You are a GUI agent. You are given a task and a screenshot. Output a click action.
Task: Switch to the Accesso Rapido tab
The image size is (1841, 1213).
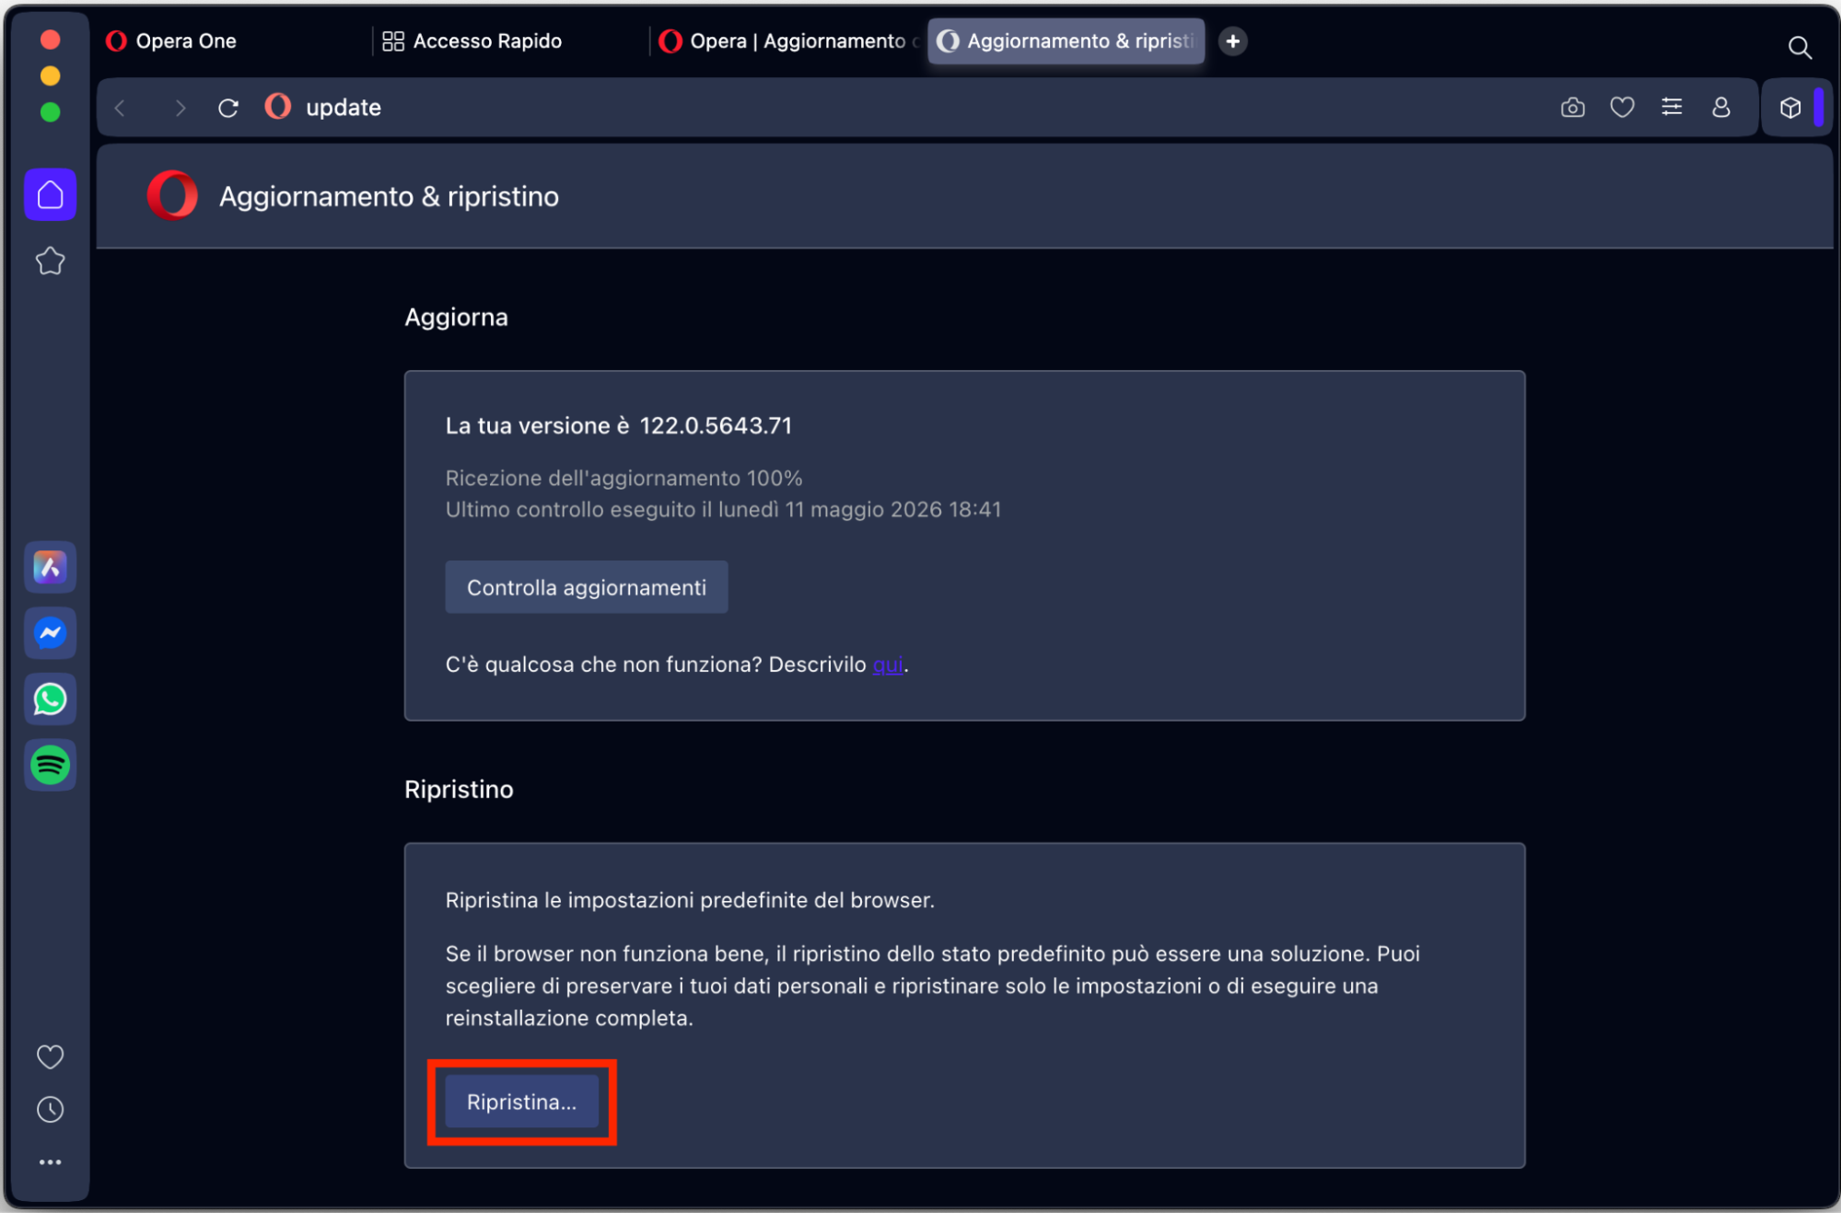point(509,41)
